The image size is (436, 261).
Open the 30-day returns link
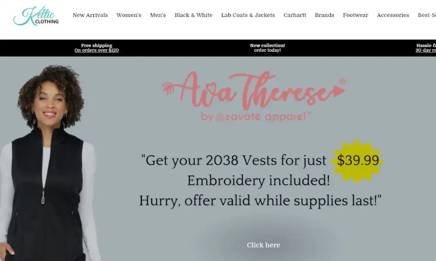(426, 50)
